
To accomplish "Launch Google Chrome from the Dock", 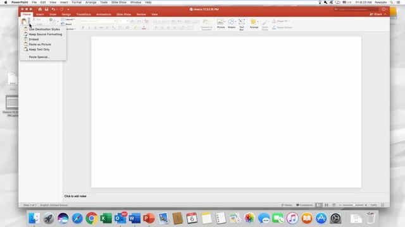I will pyautogui.click(x=91, y=218).
